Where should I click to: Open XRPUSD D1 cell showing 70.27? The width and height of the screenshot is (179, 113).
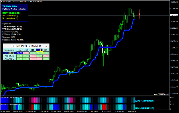46,56
